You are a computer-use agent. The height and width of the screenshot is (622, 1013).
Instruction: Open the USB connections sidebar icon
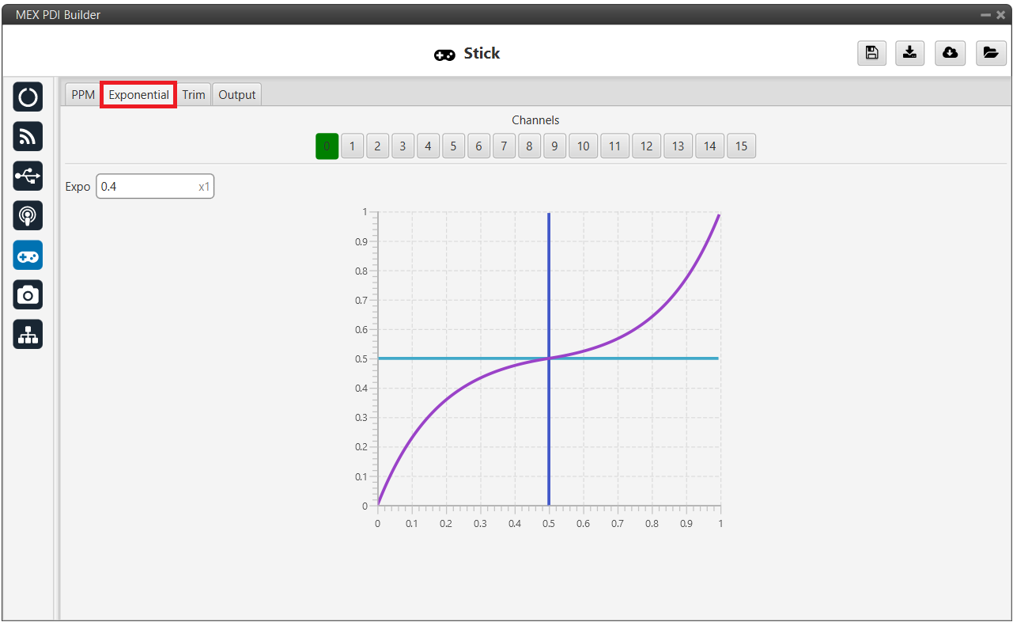28,176
